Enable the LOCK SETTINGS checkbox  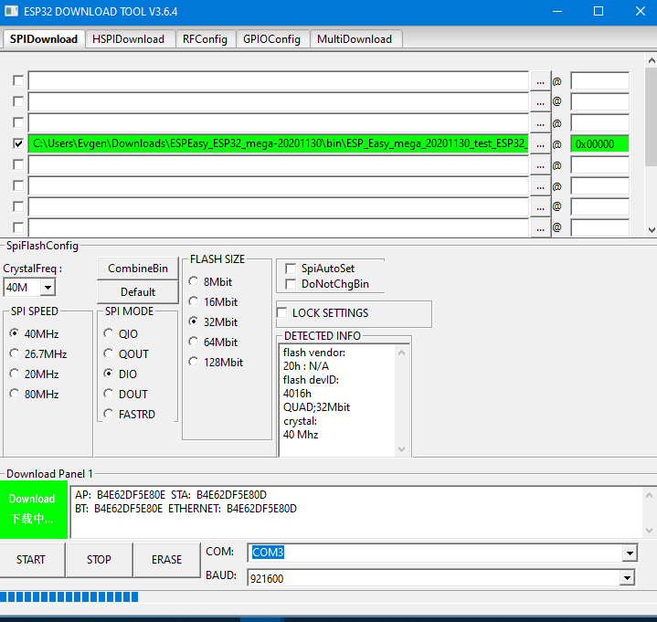tap(282, 313)
